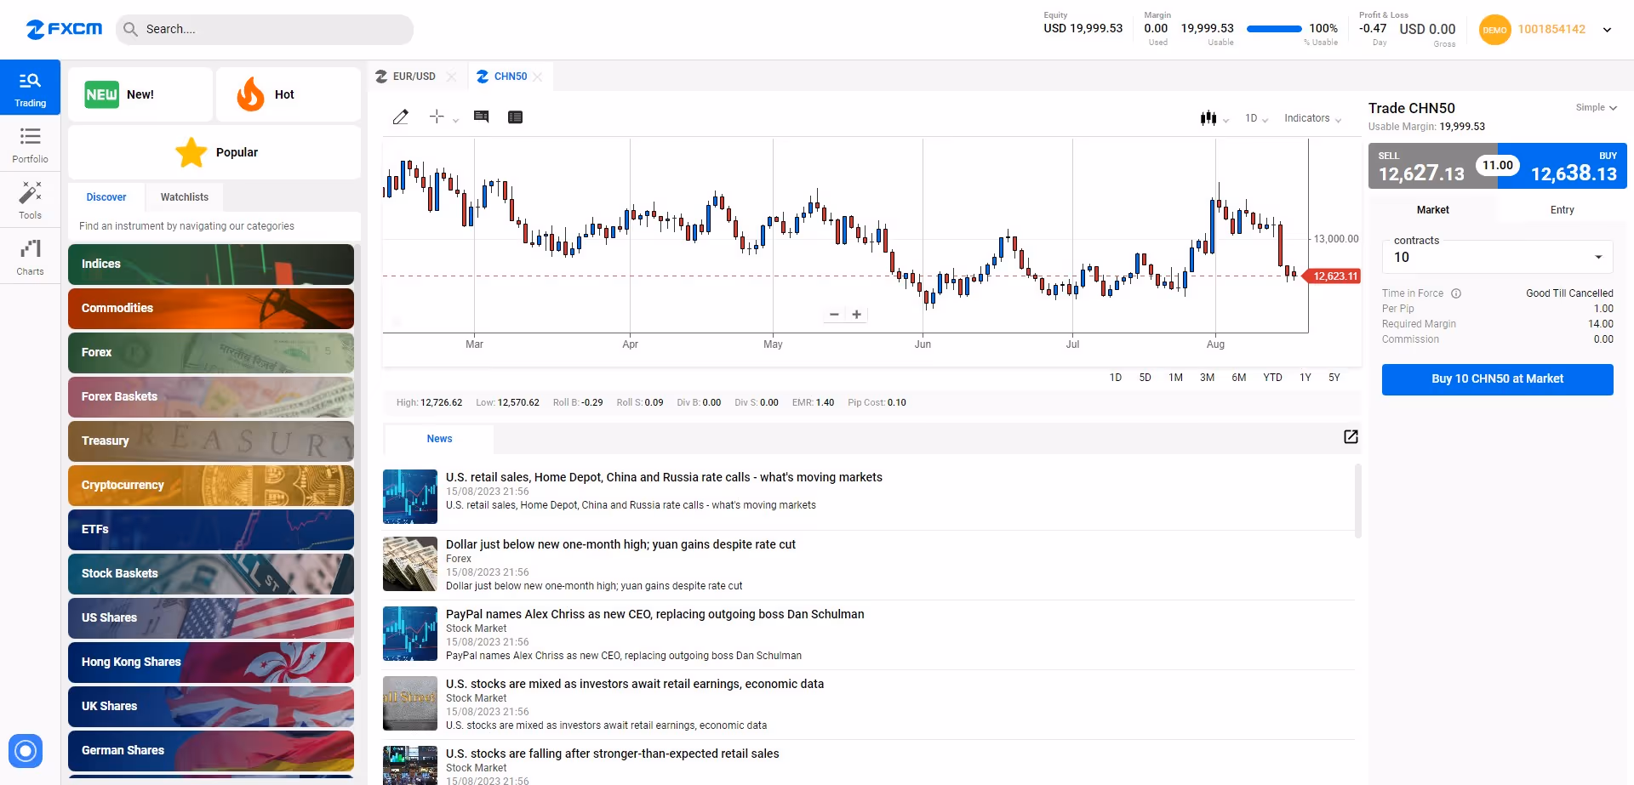Open the Portfolio section icon
The width and height of the screenshot is (1634, 785).
pyautogui.click(x=30, y=136)
